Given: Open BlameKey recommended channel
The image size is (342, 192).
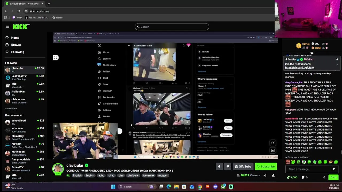Looking at the screenshot, I should (25, 138).
